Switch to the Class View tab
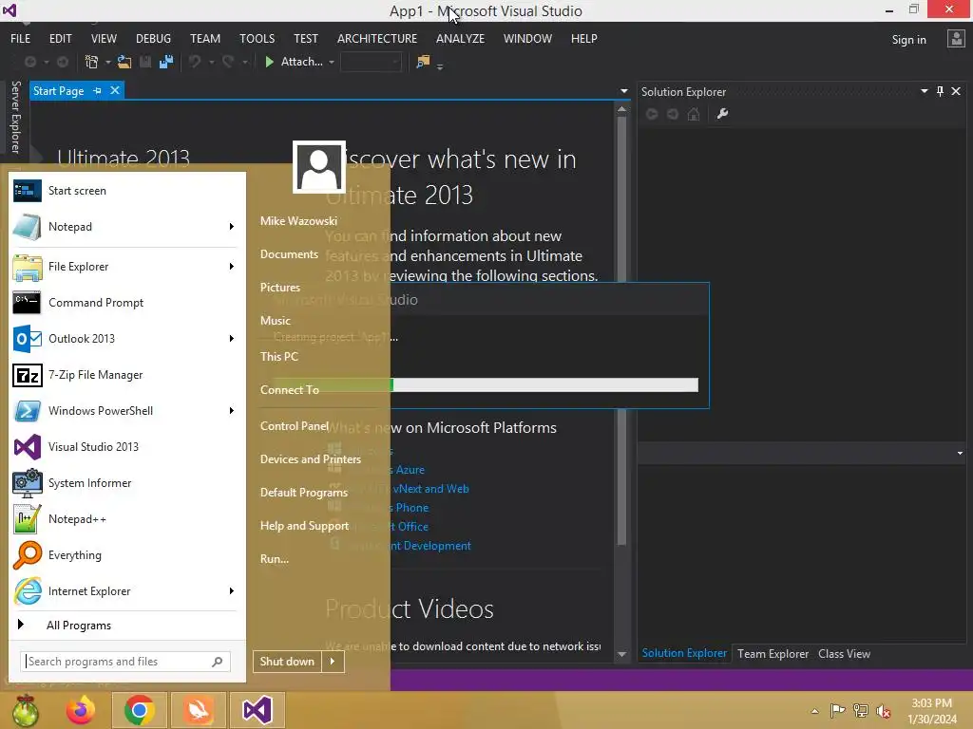 (844, 654)
